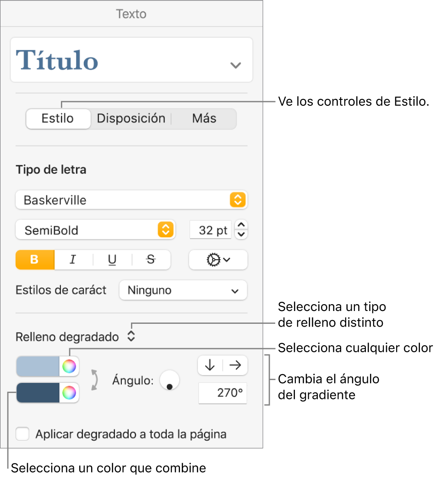Screen dimensions: 441x480
Task: Set gradient direction with the down arrow
Action: point(210,365)
